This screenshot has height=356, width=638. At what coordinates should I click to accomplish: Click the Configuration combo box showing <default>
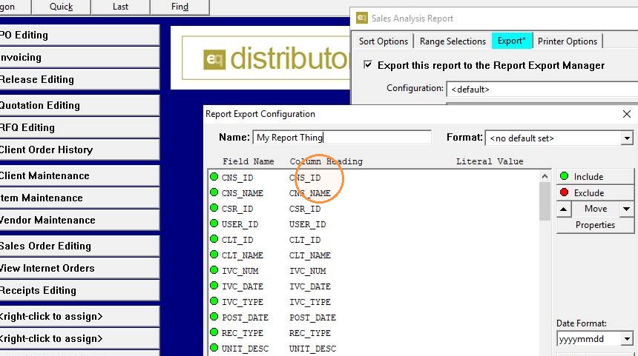click(542, 89)
